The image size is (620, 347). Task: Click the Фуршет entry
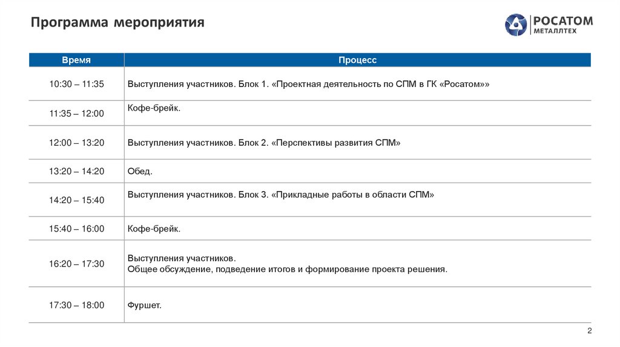pyautogui.click(x=144, y=305)
